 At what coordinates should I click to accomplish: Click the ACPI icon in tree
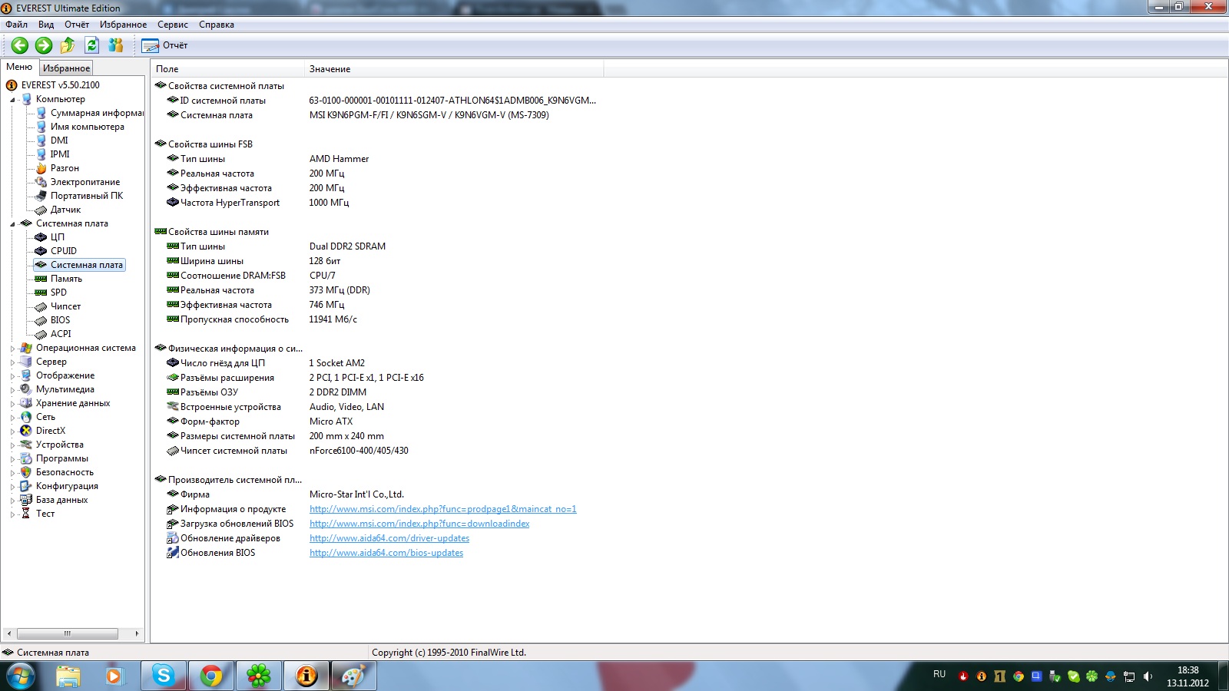[41, 334]
